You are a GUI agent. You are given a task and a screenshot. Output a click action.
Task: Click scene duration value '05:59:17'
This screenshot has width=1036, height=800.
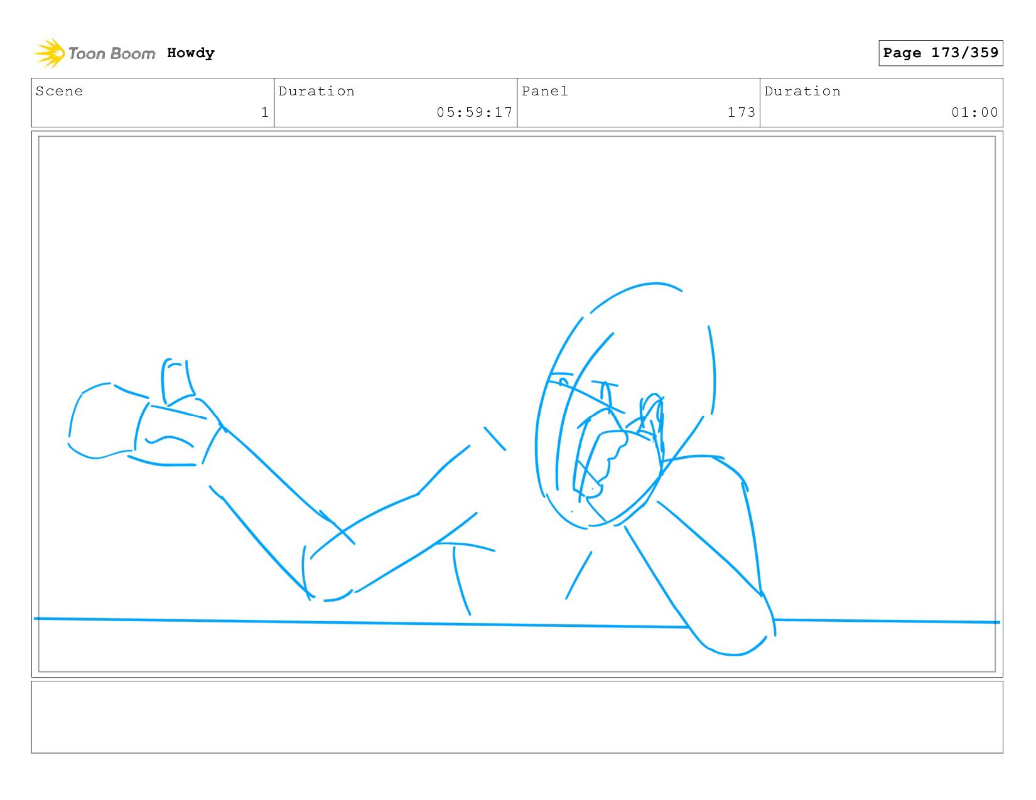click(475, 112)
